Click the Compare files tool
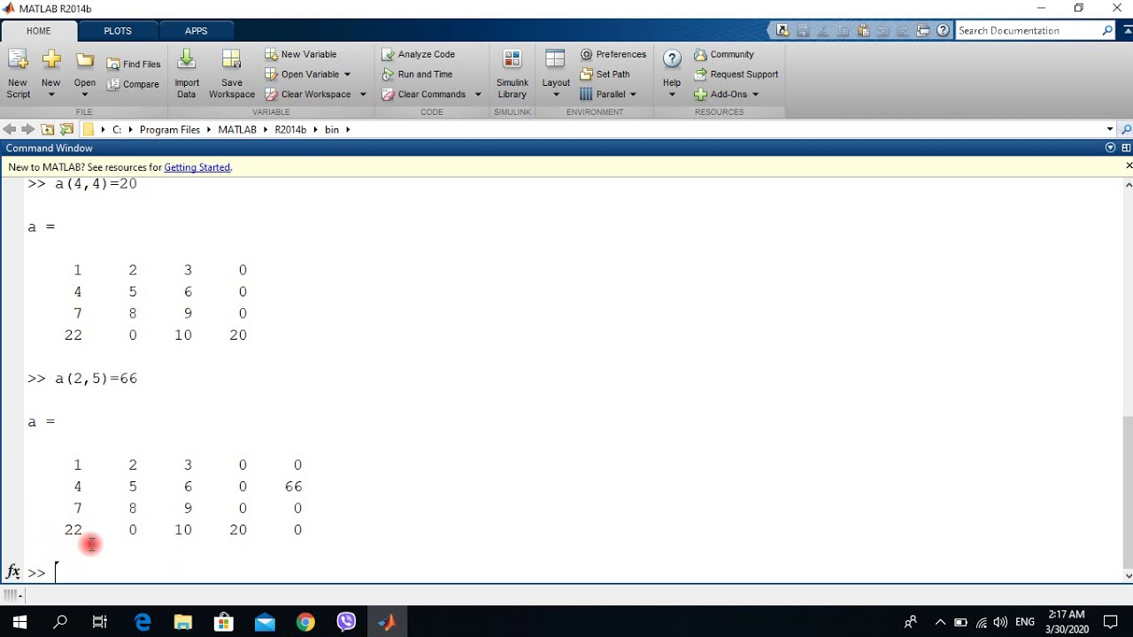The image size is (1133, 637). [134, 84]
